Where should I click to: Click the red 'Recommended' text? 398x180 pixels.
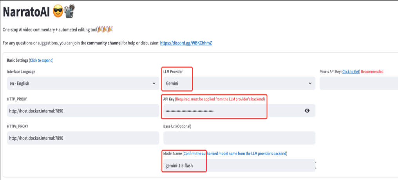click(372, 72)
